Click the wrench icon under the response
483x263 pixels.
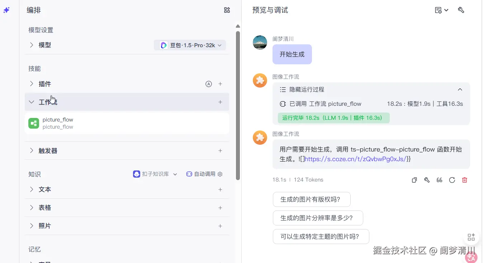tap(427, 180)
